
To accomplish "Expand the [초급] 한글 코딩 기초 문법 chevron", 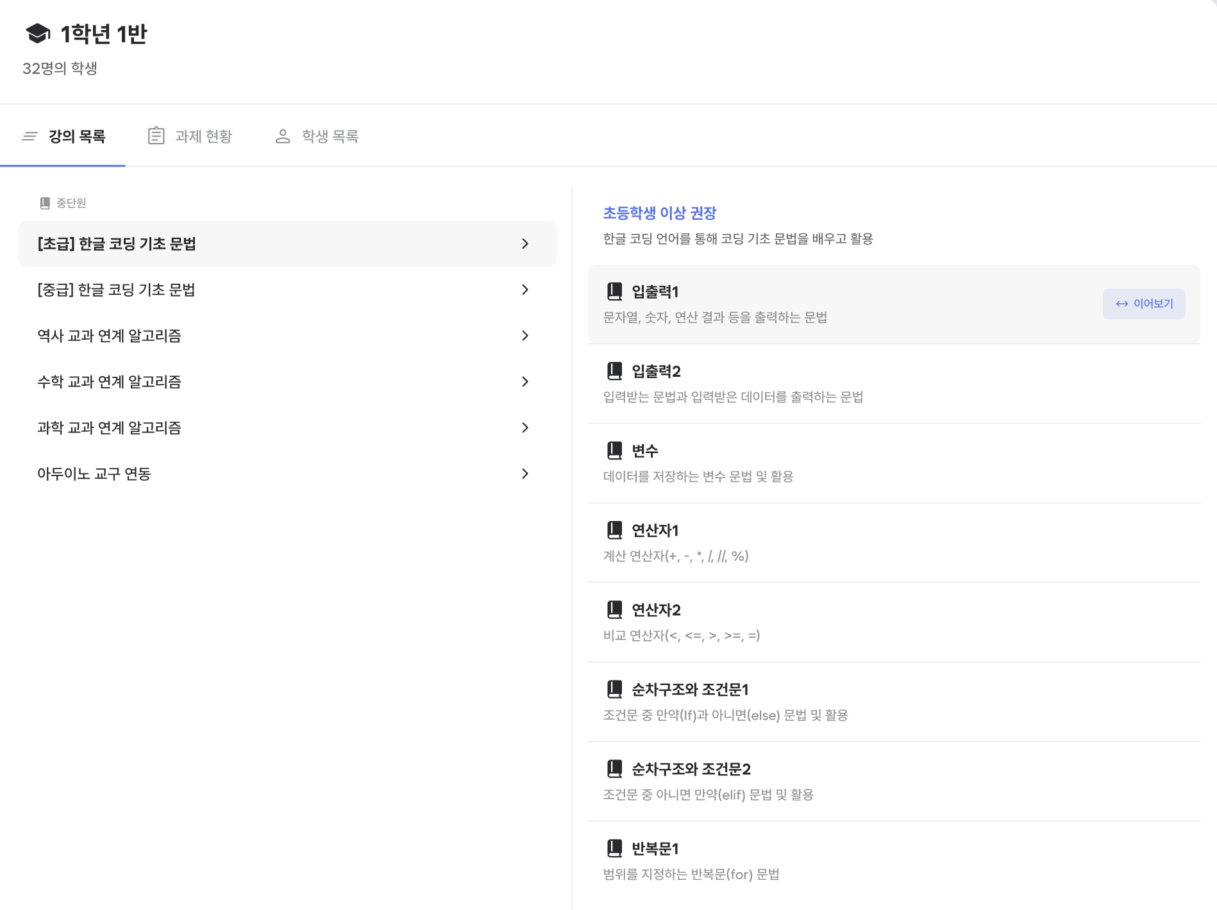I will 525,244.
